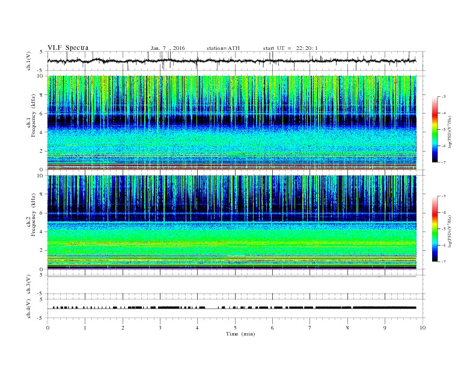Click ch.2 frequency axis "2" kHz tick label
Screen dimensions: 476x368
(41, 251)
